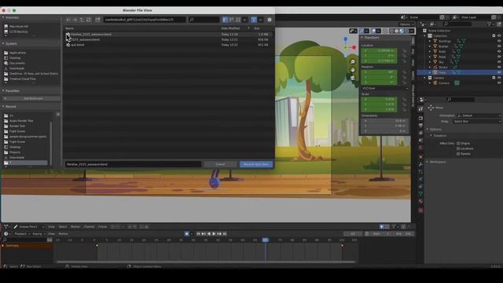Collapse the Volumes section
503x283 pixels.
[x=3, y=17]
